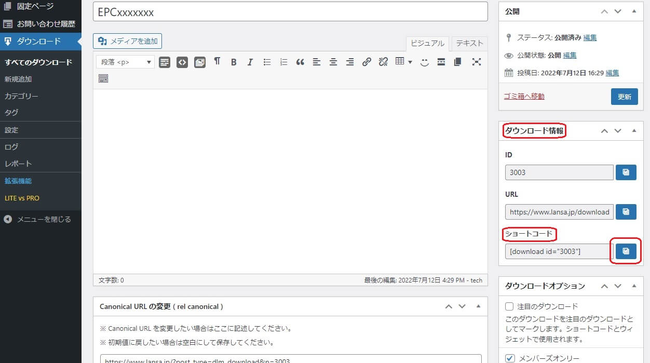
Task: Click LITE vs PRO menu item
Action: click(22, 198)
